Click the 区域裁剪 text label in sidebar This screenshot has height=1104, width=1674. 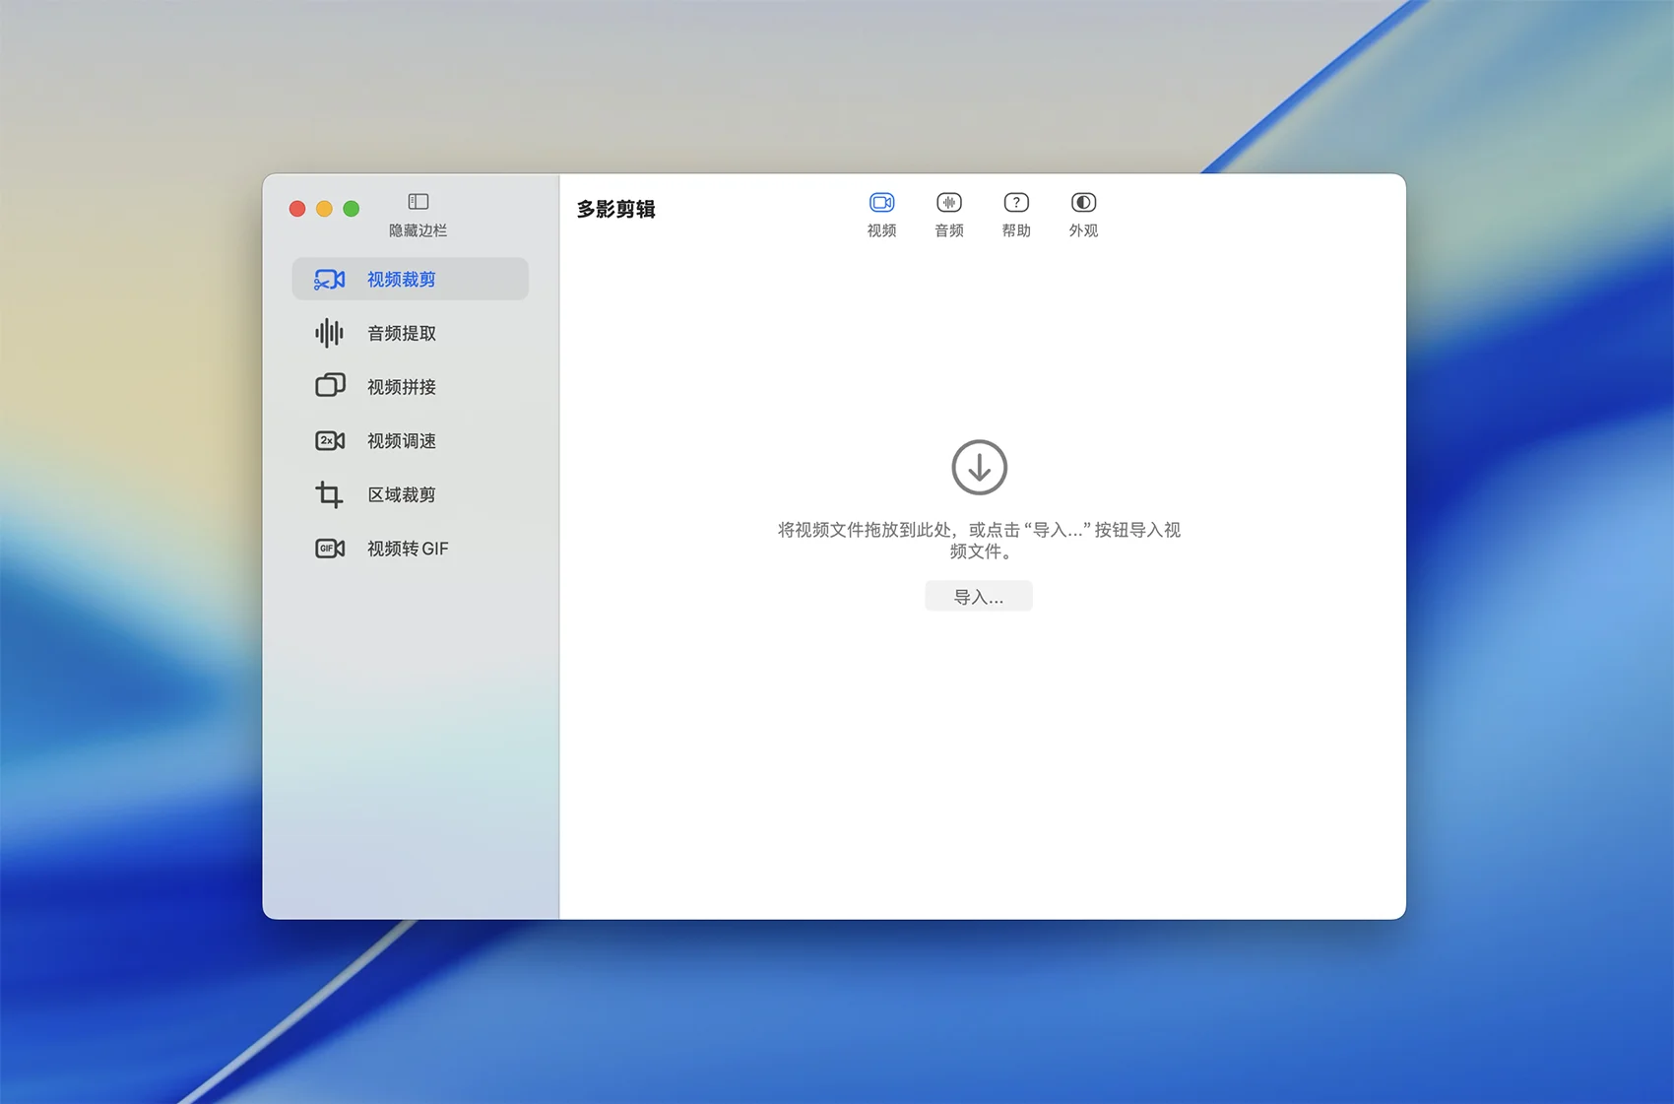pyautogui.click(x=401, y=494)
